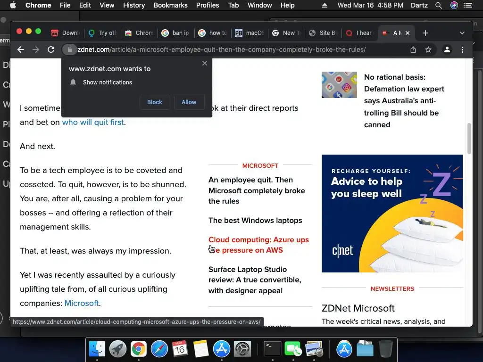Click the social media apps article thumbnail
The image size is (483, 362).
click(x=339, y=85)
